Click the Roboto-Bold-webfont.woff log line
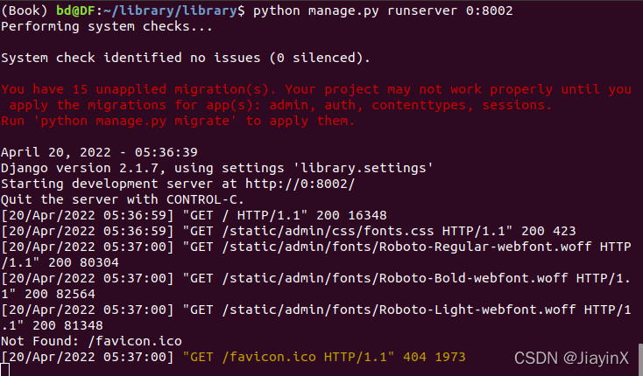643x376 pixels. (315, 286)
